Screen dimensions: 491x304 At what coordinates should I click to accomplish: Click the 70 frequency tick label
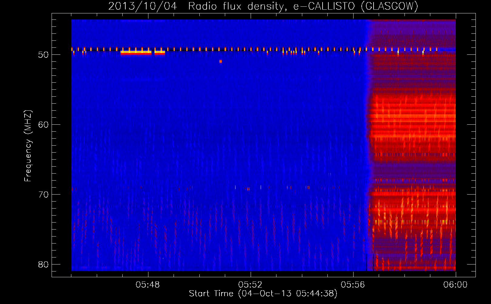43,195
